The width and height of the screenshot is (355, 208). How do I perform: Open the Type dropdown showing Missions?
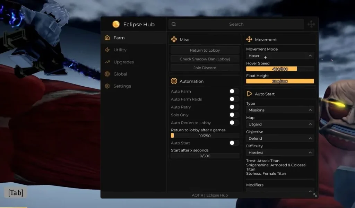(280, 110)
